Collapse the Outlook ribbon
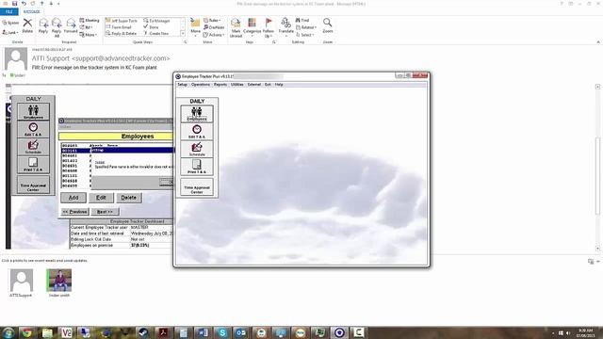The width and height of the screenshot is (603, 339). (x=598, y=42)
